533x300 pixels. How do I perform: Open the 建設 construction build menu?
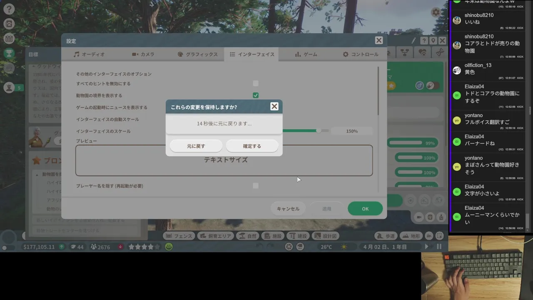pos(298,236)
